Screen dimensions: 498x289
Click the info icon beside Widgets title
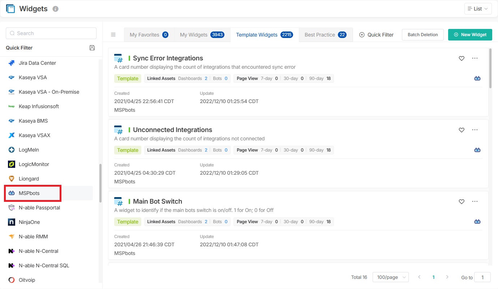[55, 9]
